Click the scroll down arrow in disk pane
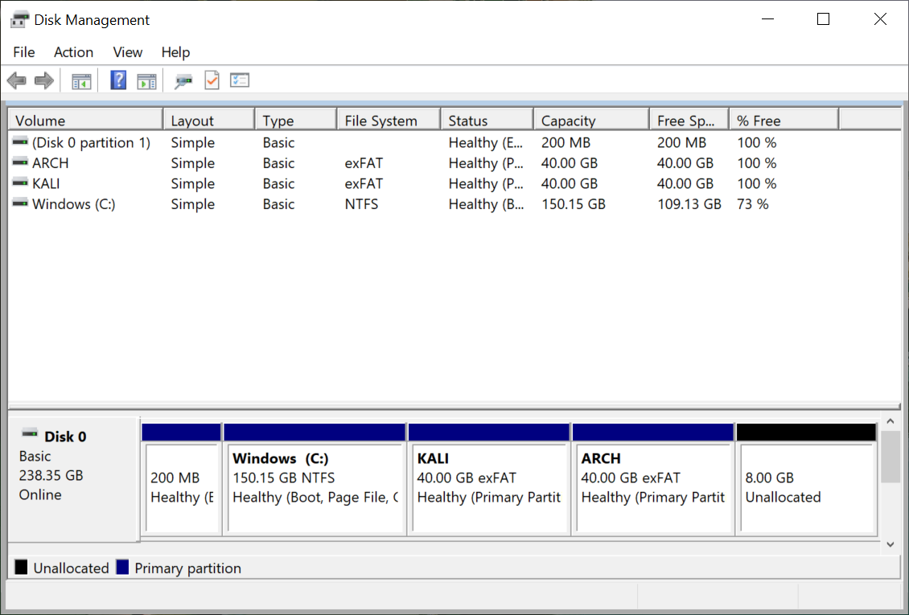Image resolution: width=909 pixels, height=615 pixels. [890, 544]
